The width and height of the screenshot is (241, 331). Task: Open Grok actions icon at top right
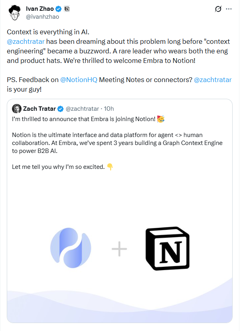pyautogui.click(x=218, y=9)
